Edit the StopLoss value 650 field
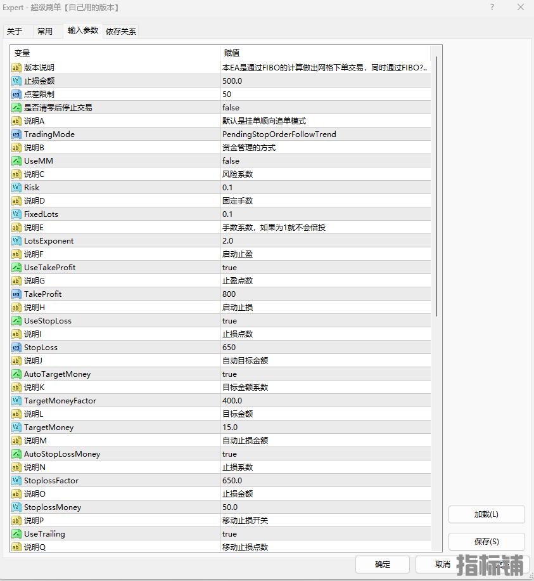534x581 pixels. (324, 347)
